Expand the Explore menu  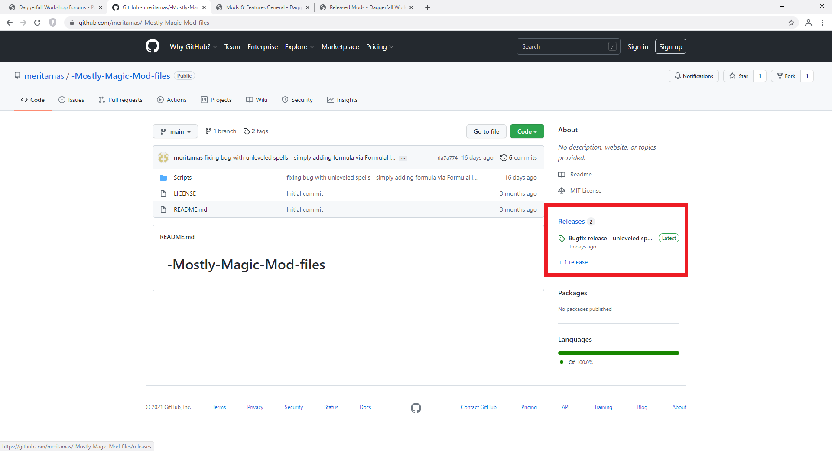click(299, 46)
